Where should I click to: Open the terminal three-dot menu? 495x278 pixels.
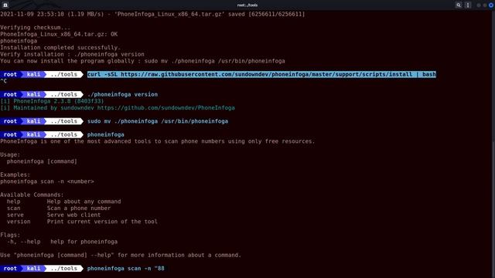click(468, 5)
